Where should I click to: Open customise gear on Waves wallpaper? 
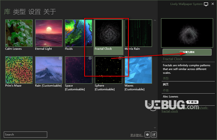click(150, 58)
